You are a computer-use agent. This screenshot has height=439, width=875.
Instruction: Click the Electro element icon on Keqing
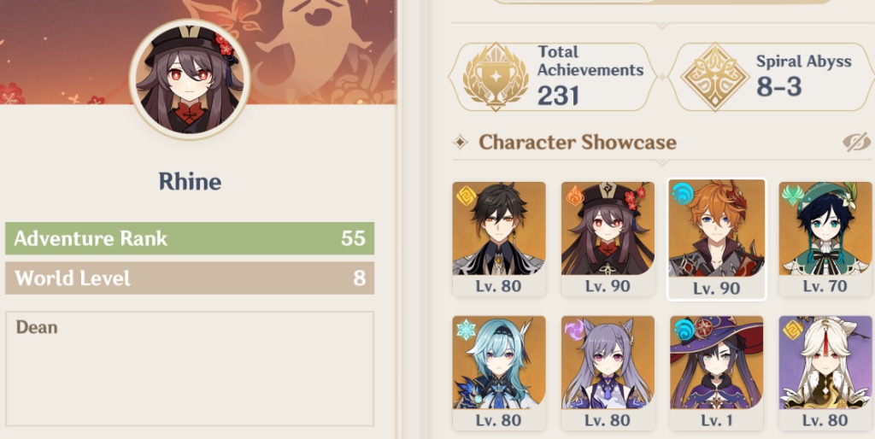pyautogui.click(x=575, y=330)
